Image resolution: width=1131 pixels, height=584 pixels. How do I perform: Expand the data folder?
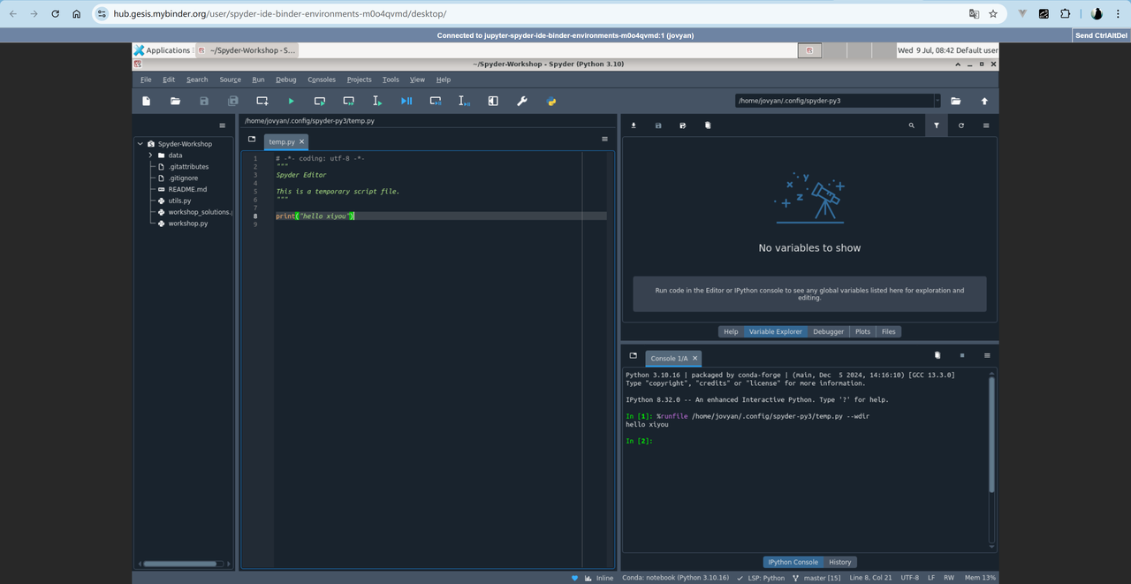point(151,155)
